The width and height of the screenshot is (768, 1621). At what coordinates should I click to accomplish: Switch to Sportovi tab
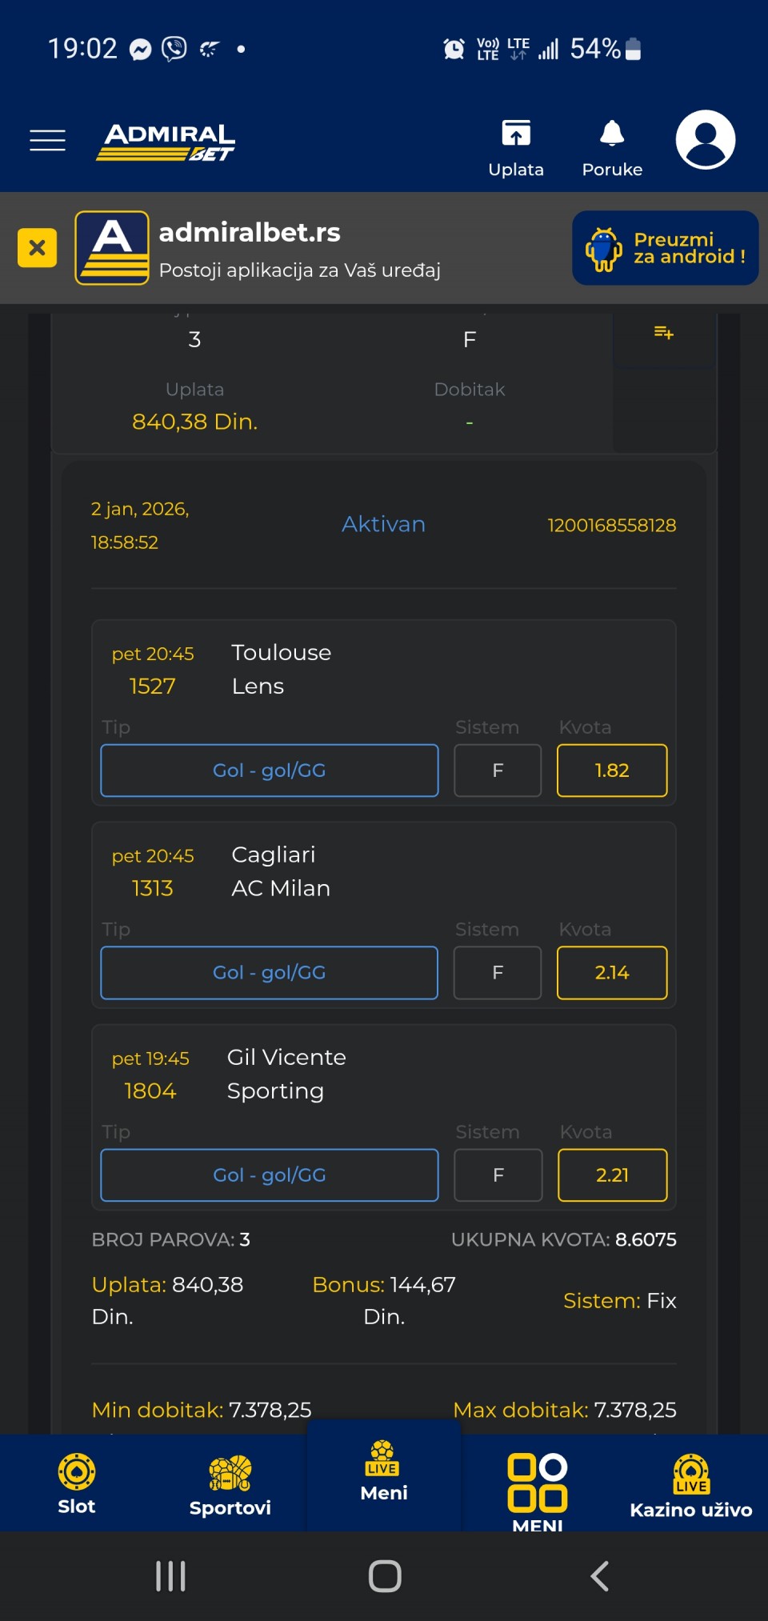click(230, 1485)
